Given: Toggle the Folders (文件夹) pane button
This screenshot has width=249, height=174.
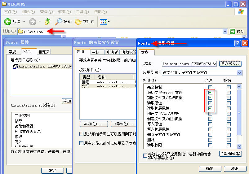Looking at the screenshot, I should pyautogui.click(x=84, y=22).
